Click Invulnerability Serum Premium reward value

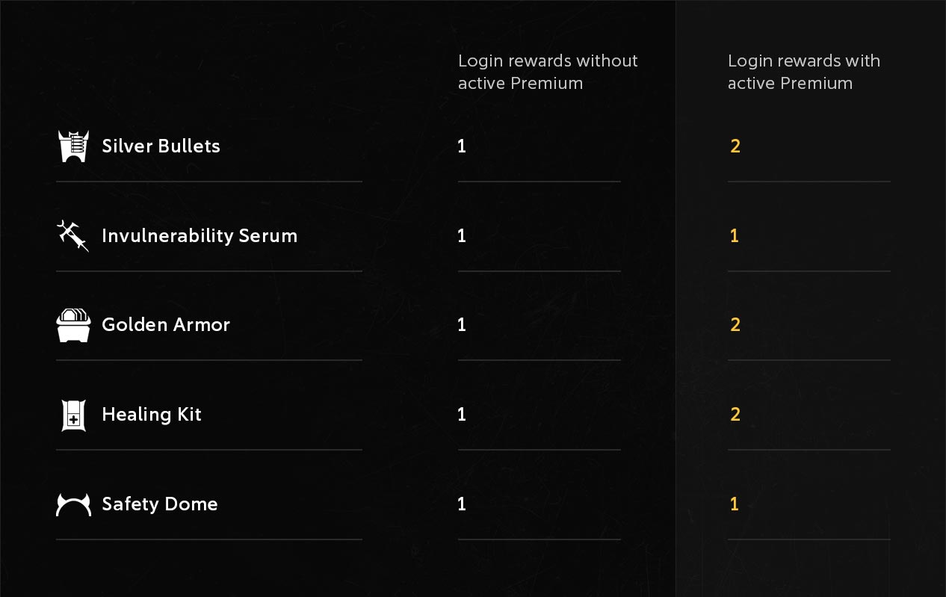coord(735,235)
